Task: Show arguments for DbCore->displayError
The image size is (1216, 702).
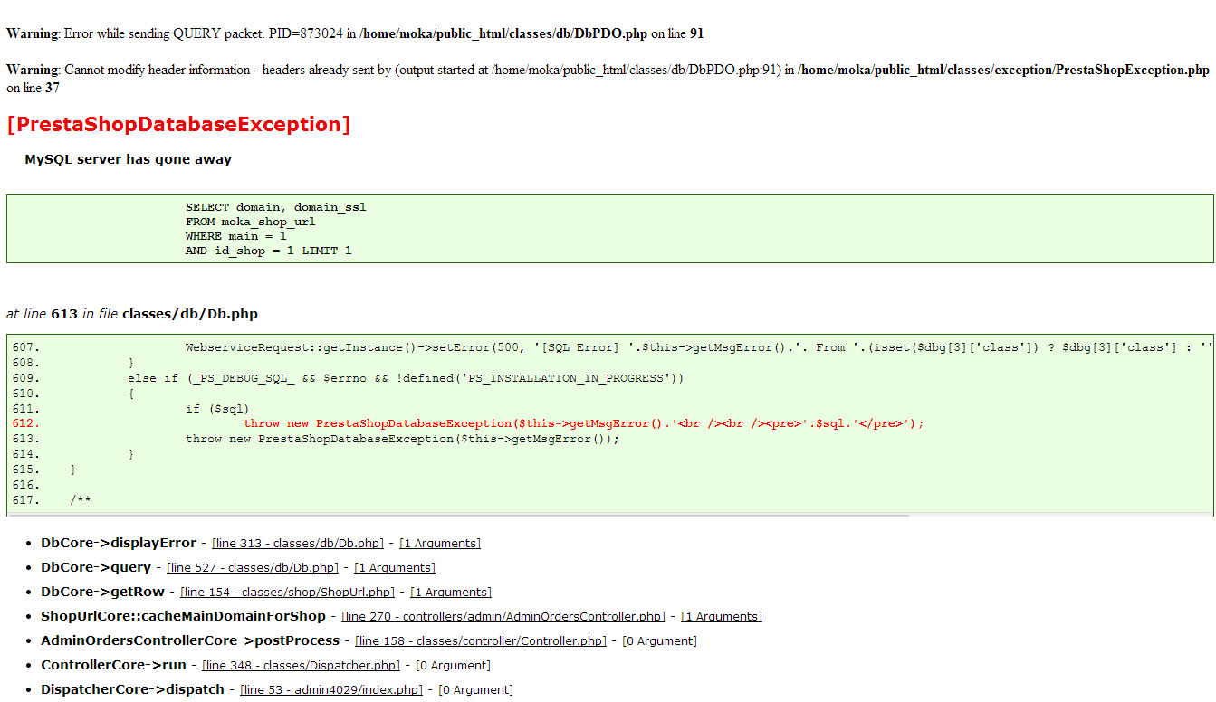Action: tap(440, 544)
